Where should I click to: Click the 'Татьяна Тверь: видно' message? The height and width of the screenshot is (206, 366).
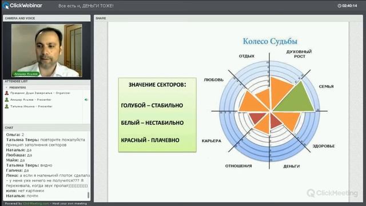[29, 165]
